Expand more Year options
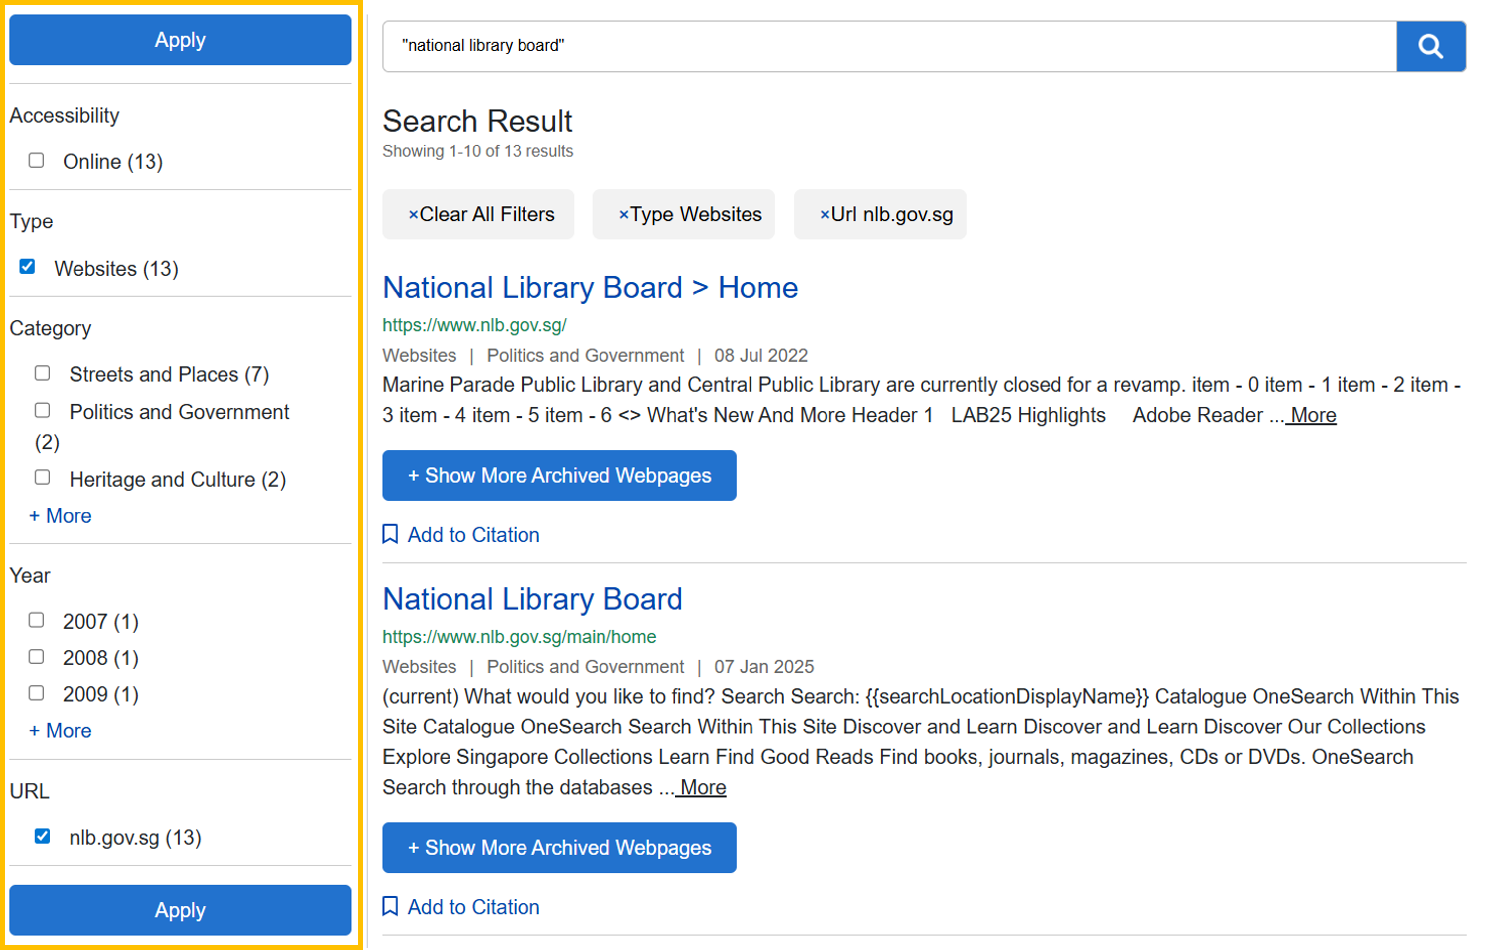Viewport: 1501px width, 950px height. 61,731
